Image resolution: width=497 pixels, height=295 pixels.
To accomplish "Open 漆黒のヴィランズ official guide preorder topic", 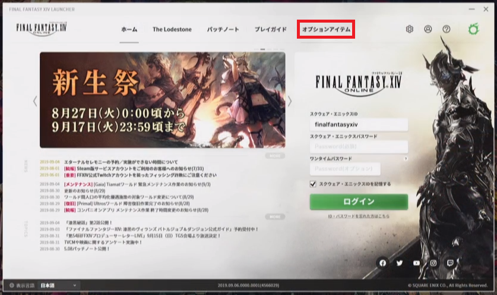I will coord(162,229).
